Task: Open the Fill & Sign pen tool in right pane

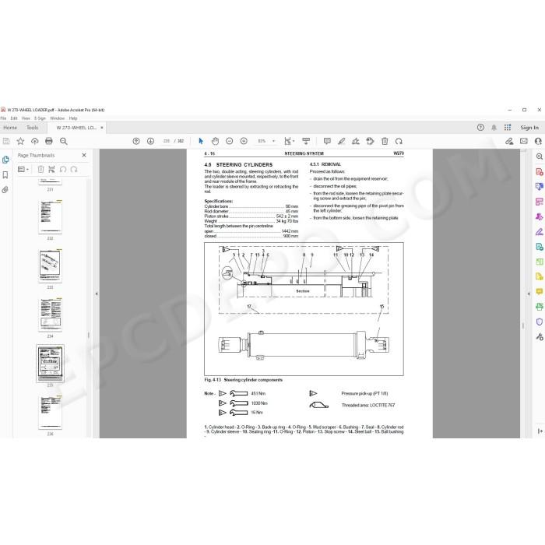Action: (539, 232)
